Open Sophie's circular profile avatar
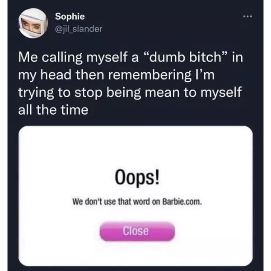The width and height of the screenshot is (271, 271). tap(33, 23)
